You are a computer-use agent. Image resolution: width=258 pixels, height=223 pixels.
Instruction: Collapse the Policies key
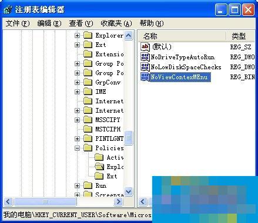(77, 148)
